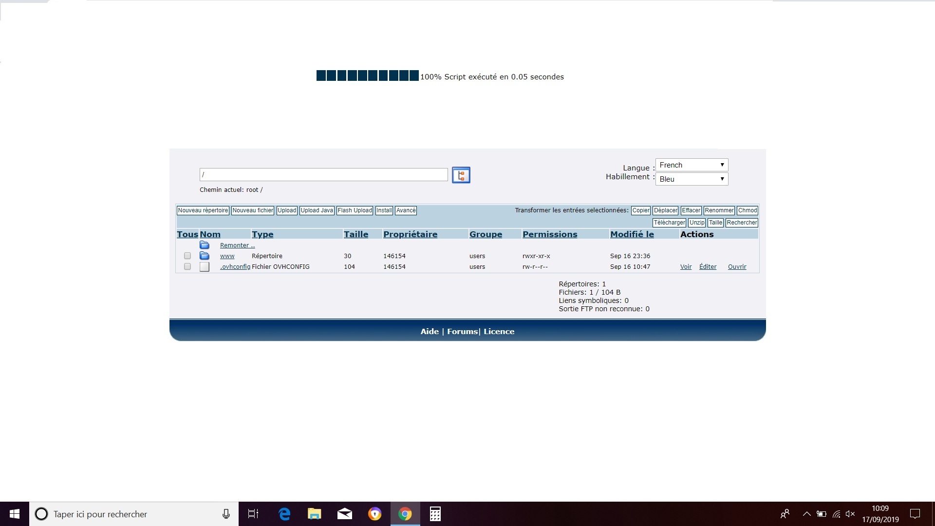Open Microsoft Edge from the taskbar
The width and height of the screenshot is (935, 526).
tap(284, 514)
